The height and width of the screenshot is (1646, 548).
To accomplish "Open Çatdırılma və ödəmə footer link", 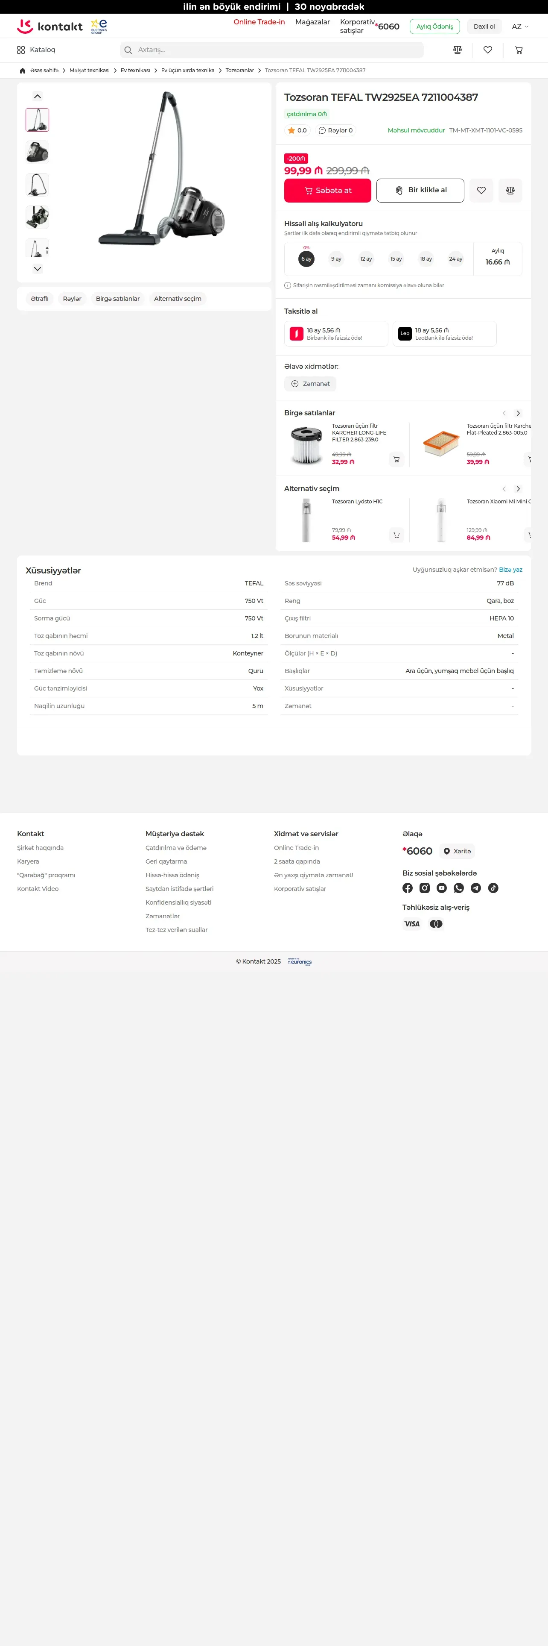I will (x=176, y=848).
